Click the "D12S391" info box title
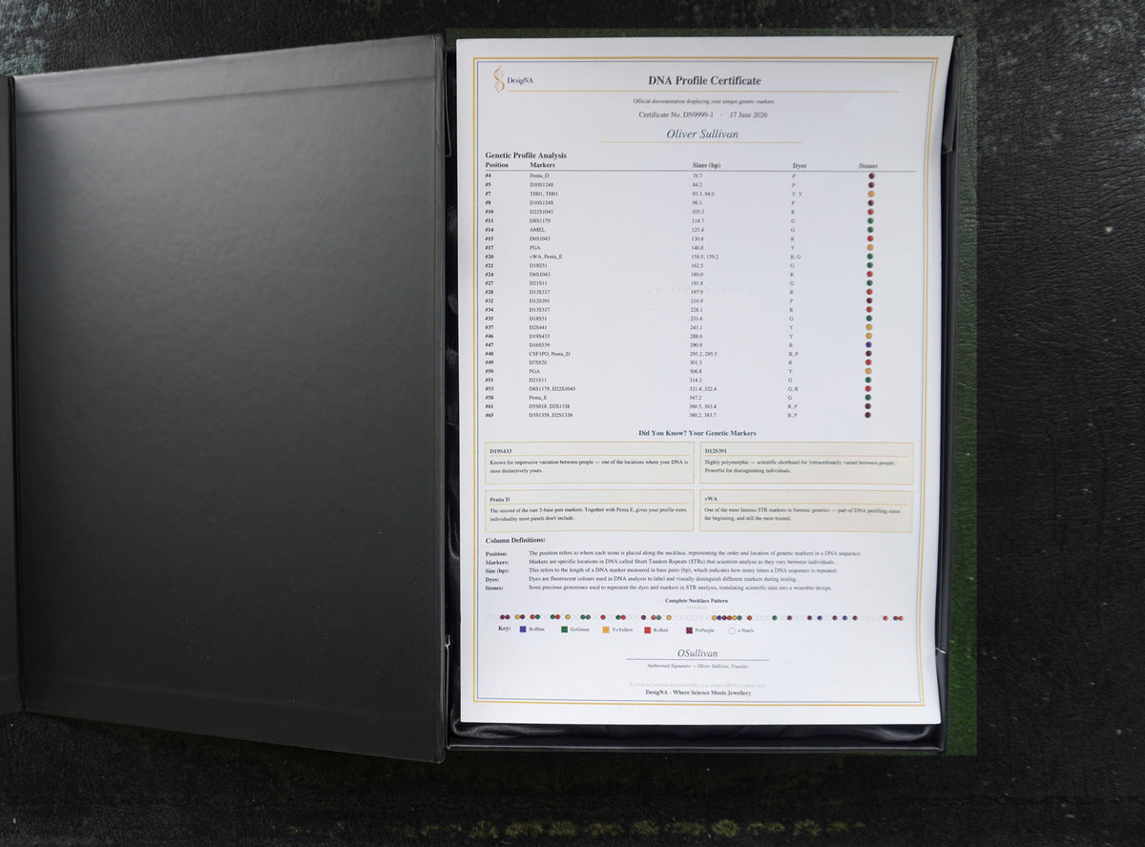Image resolution: width=1145 pixels, height=847 pixels. 716,450
